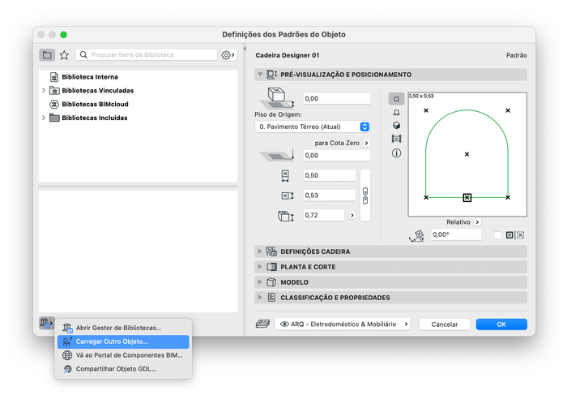567x408 pixels.
Task: Expand Classificação e Propriedades panel
Action: point(260,298)
